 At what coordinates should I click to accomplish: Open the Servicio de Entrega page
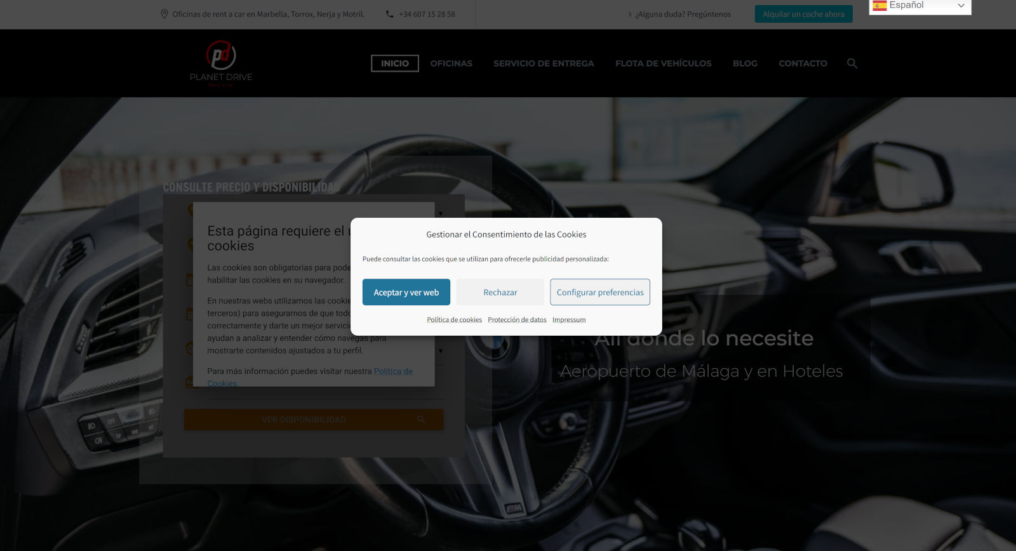click(x=544, y=63)
